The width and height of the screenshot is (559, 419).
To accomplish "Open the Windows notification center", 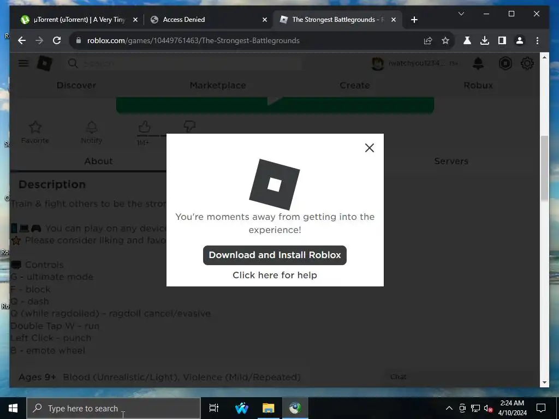I will click(541, 408).
